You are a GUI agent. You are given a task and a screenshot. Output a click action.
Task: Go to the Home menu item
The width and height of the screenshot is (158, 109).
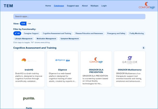[x=48, y=6]
